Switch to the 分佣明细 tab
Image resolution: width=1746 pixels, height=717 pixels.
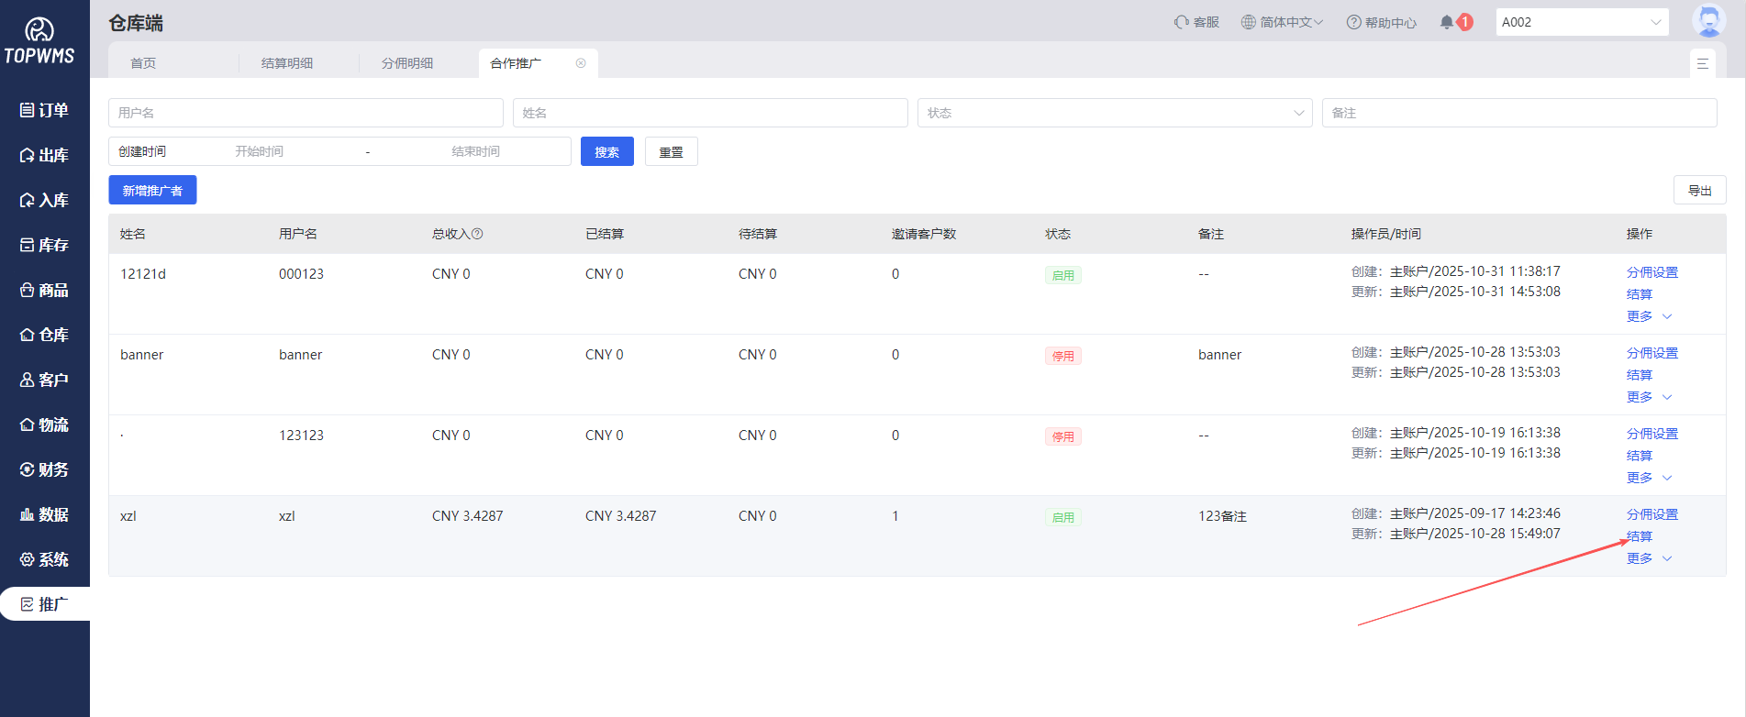pyautogui.click(x=407, y=63)
